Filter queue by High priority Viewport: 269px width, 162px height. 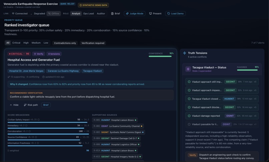(26, 43)
